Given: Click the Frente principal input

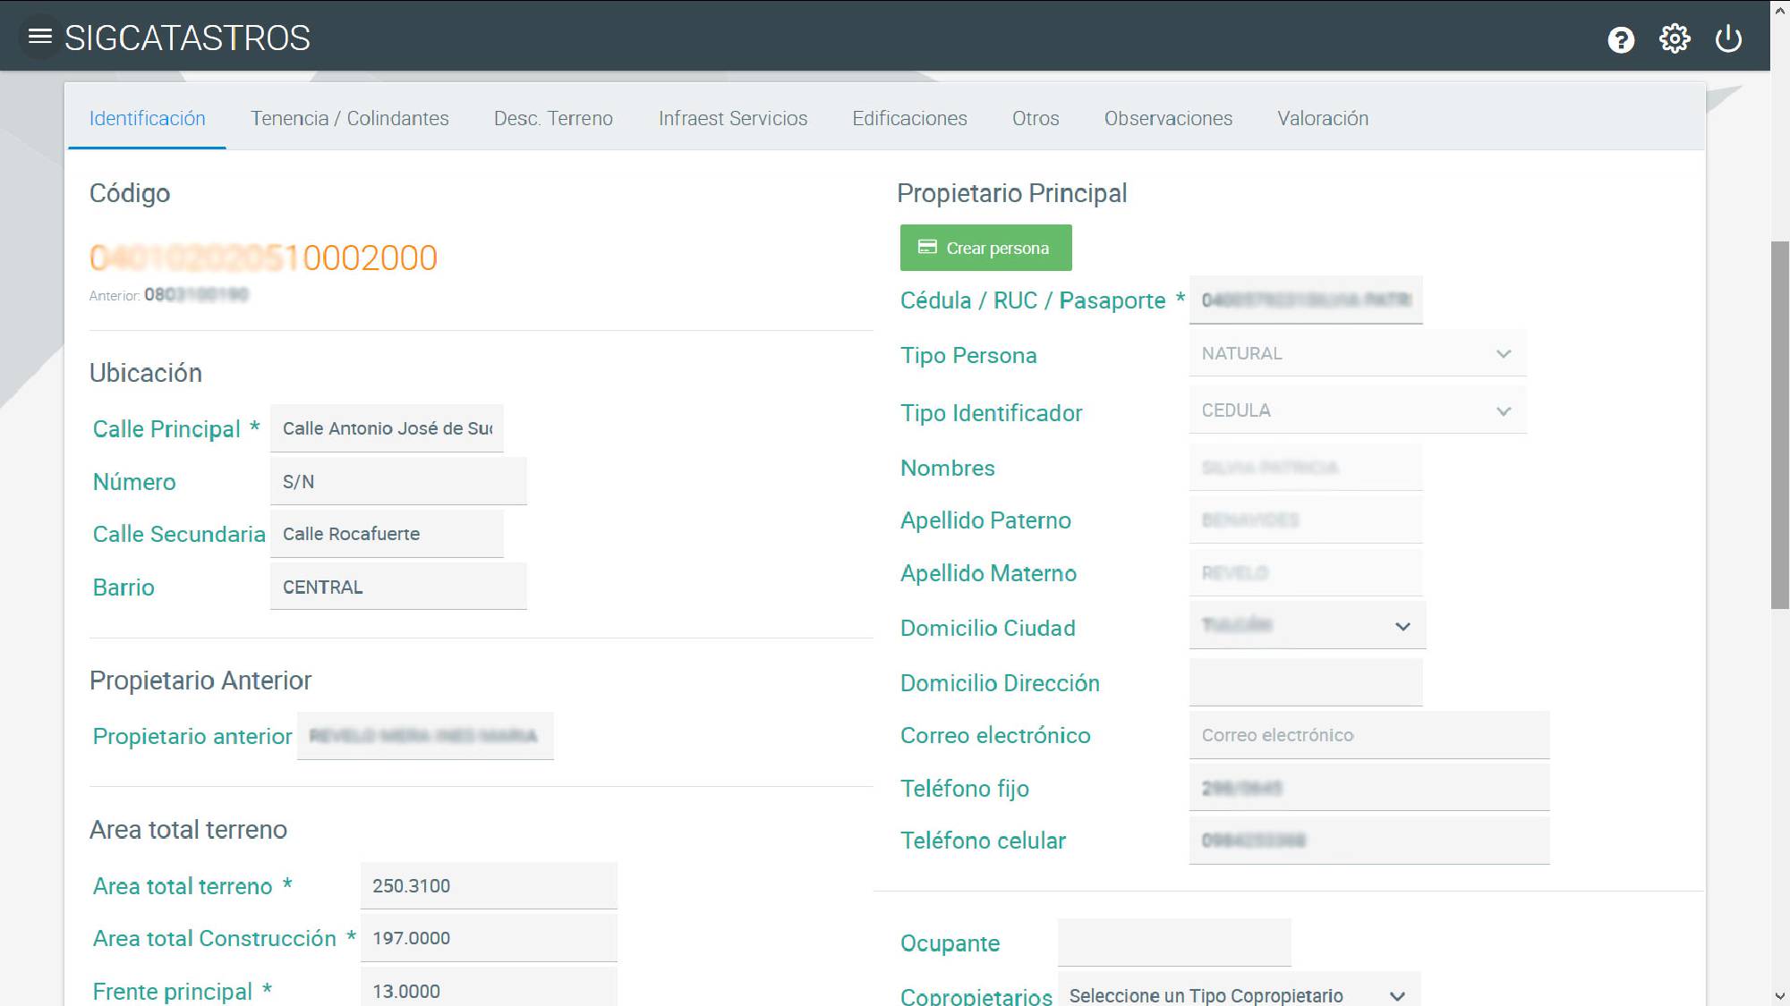Looking at the screenshot, I should (x=489, y=988).
